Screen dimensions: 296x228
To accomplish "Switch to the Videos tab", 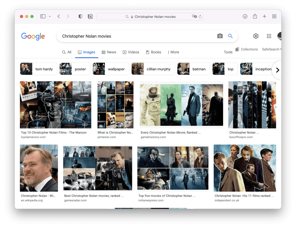I will point(131,52).
